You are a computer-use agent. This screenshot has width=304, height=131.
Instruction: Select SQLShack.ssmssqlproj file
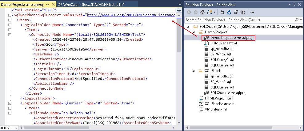pyautogui.click(x=228, y=93)
